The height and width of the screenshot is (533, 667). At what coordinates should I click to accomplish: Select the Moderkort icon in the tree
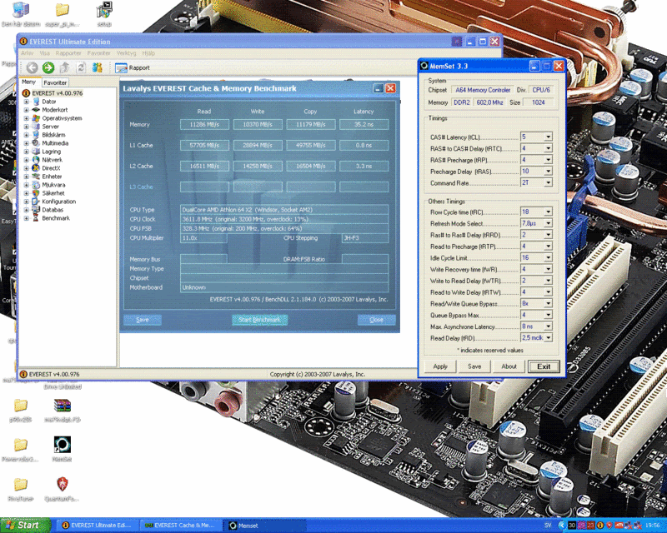pyautogui.click(x=36, y=110)
